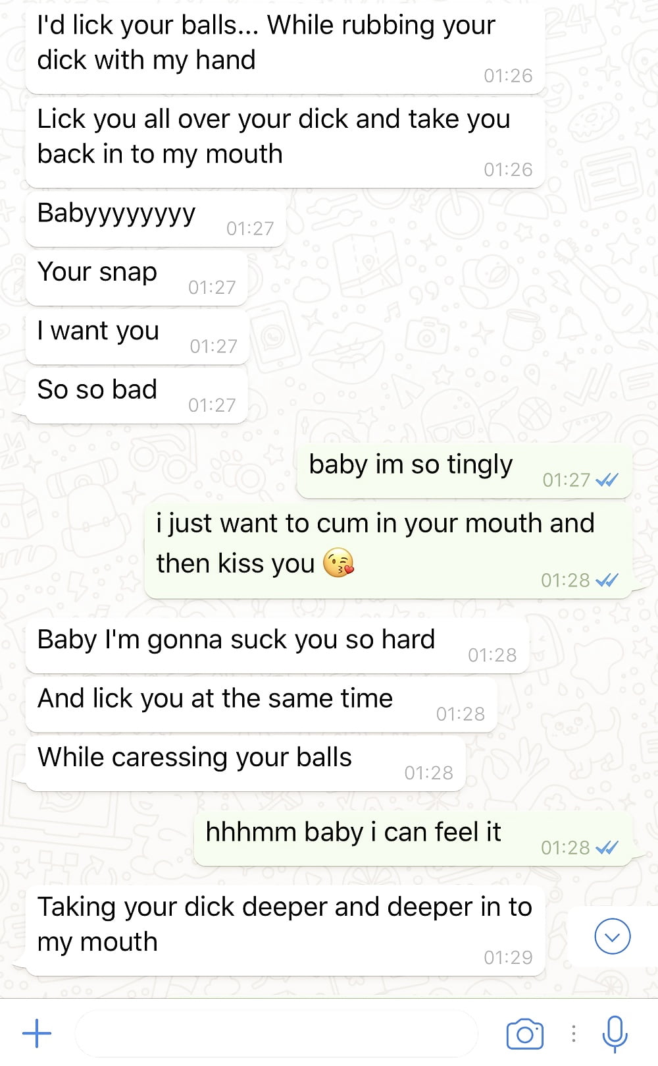The image size is (658, 1066).
Task: Tap the small dots divider beside the microphone
Action: (574, 1034)
